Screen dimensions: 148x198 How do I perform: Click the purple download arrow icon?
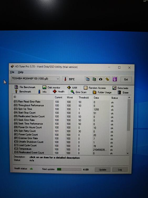pyautogui.click(x=115, y=79)
